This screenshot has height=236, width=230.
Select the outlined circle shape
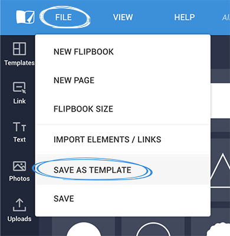click(x=153, y=229)
